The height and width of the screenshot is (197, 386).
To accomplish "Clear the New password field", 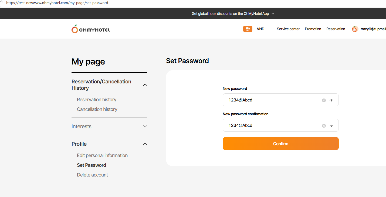I will 324,100.
